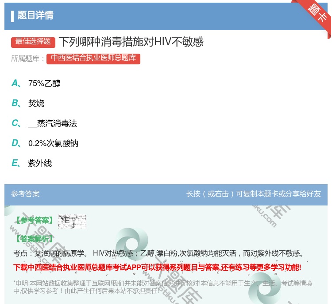Click the grey 申明 disclaimer text
The image size is (332, 304).
tap(162, 287)
